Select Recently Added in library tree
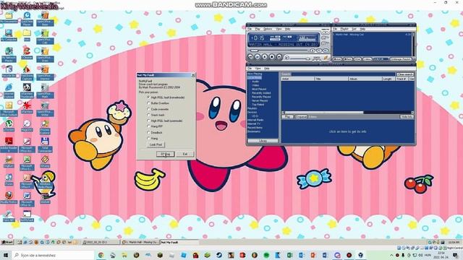This screenshot has height=260, width=463. (261, 93)
